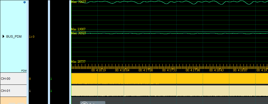Click the white 1 value of CH-01
The height and width of the screenshot is (104, 268).
pos(30,91)
